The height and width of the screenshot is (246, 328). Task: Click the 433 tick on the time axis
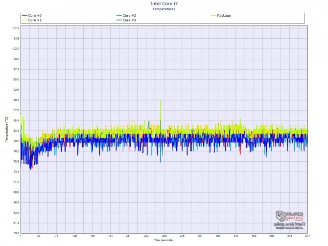pyautogui.click(x=236, y=236)
